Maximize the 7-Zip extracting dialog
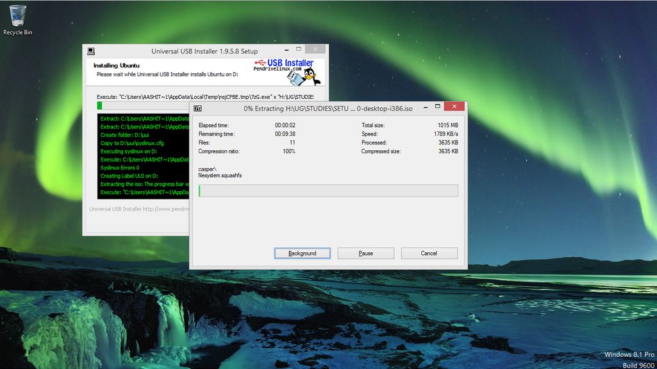Screen dimensions: 657x369 point(437,107)
